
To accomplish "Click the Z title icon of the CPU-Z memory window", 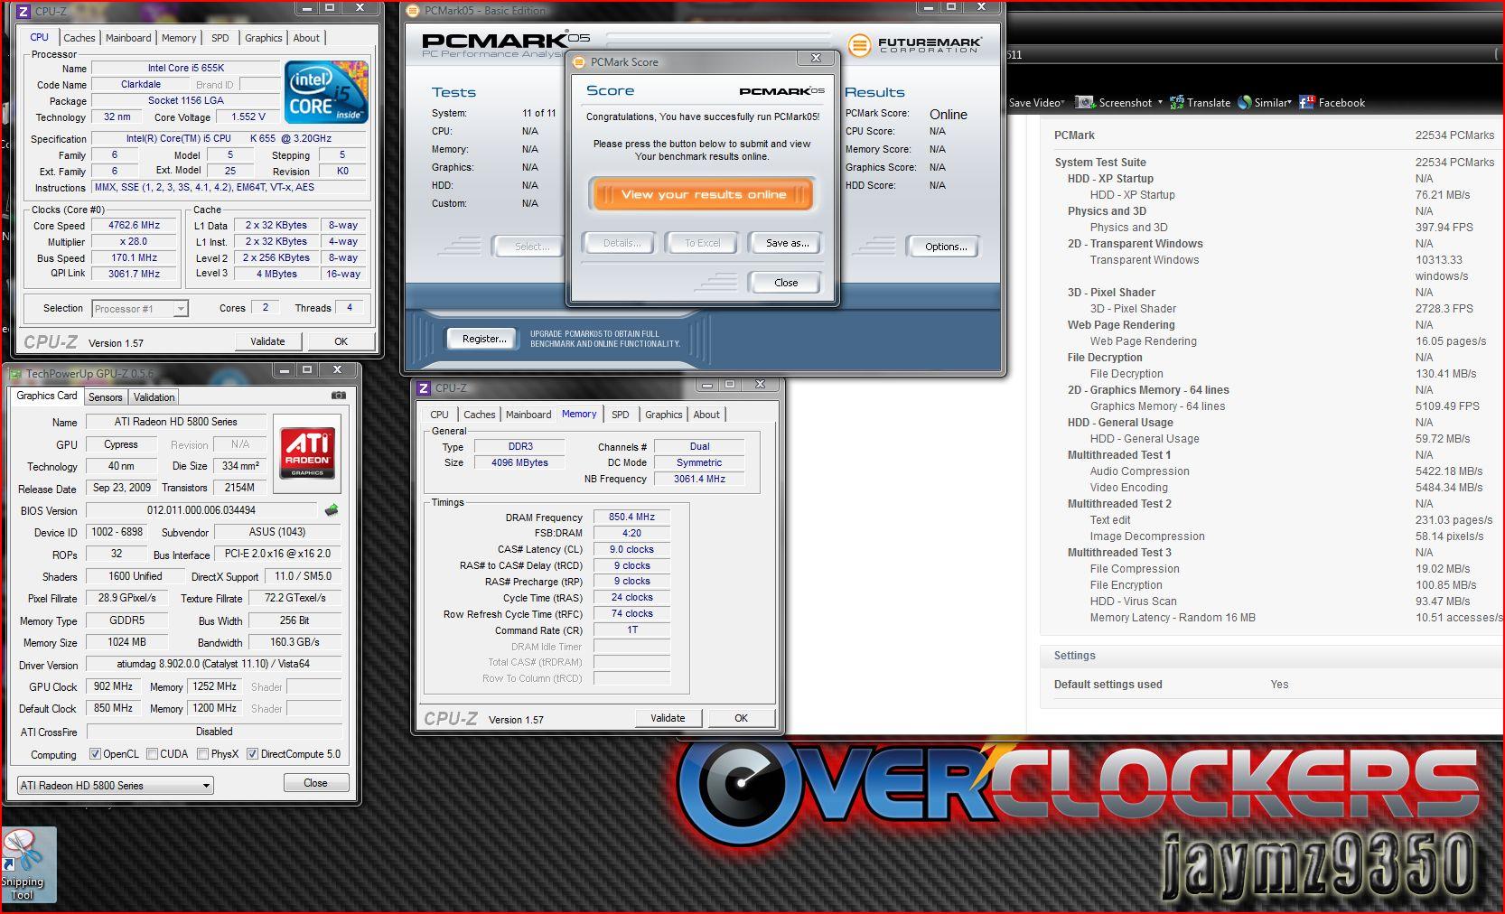I will (x=424, y=388).
